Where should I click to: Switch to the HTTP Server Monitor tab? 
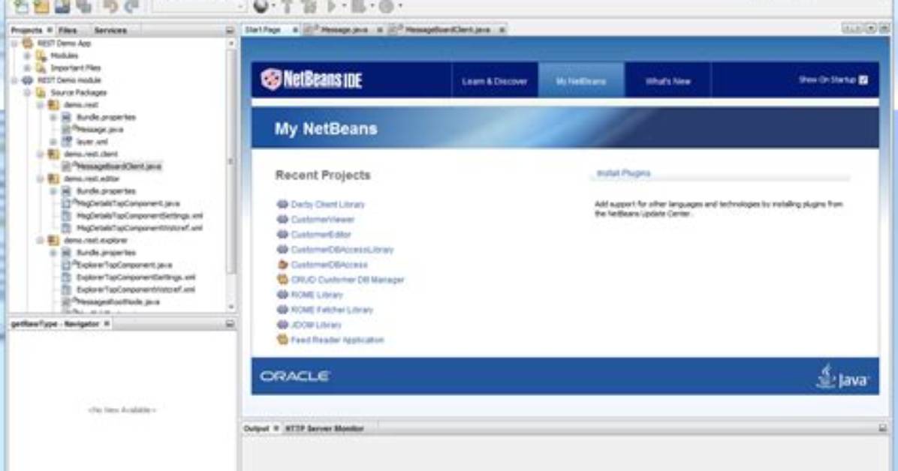324,429
